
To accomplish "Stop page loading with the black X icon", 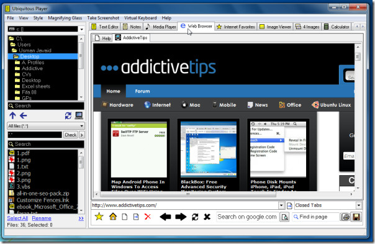I will coord(207,217).
